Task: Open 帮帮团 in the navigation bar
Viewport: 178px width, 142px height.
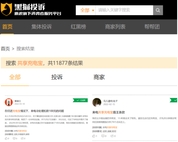Action: click(152, 27)
